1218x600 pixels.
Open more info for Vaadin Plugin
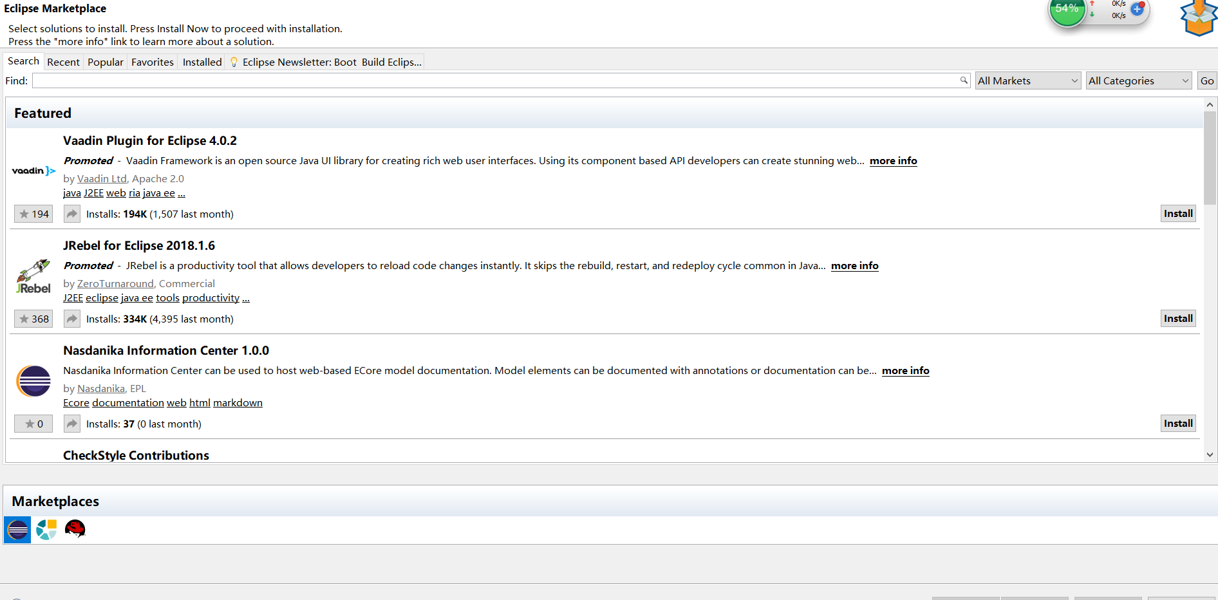click(894, 161)
